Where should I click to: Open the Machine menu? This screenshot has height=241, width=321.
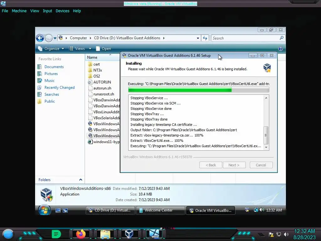(x=19, y=11)
